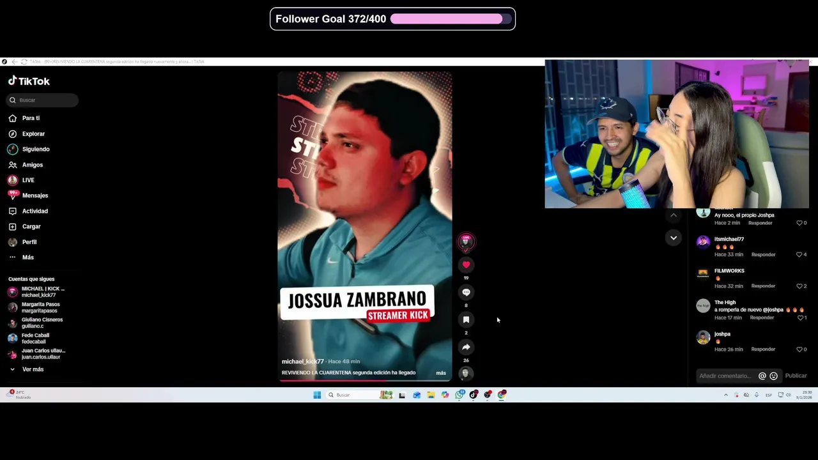Open File Explorer from the taskbar
This screenshot has width=818, height=460.
tap(431, 395)
